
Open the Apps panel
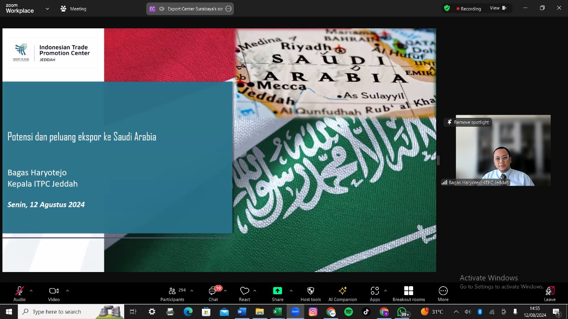click(x=375, y=294)
